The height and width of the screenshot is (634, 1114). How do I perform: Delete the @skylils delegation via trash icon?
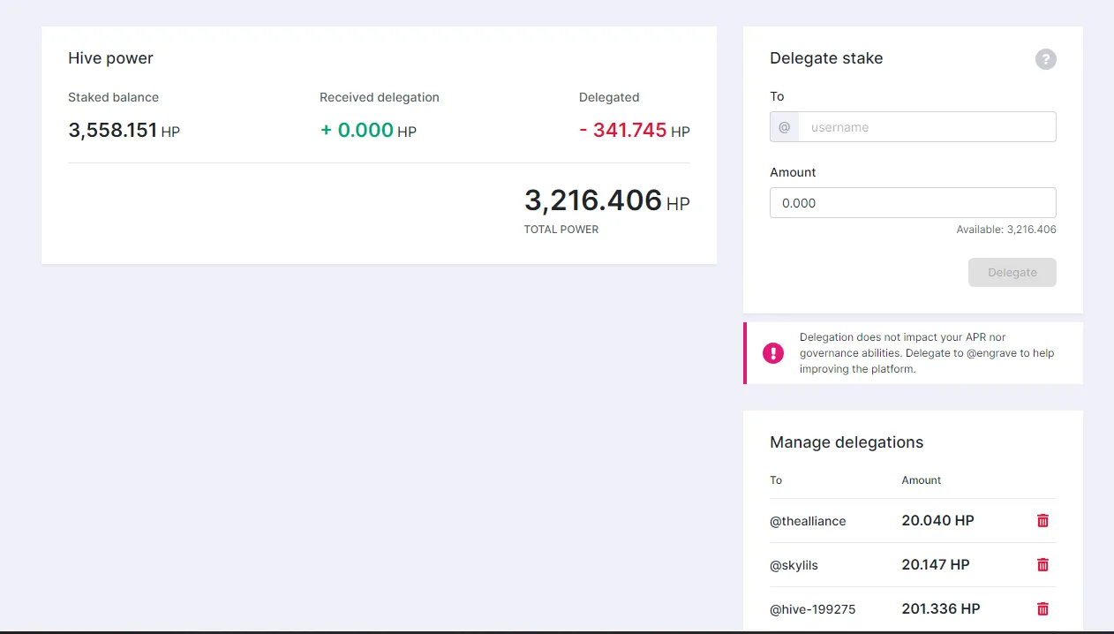(1042, 565)
